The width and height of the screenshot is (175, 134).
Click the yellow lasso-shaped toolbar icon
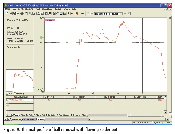coord(69,13)
